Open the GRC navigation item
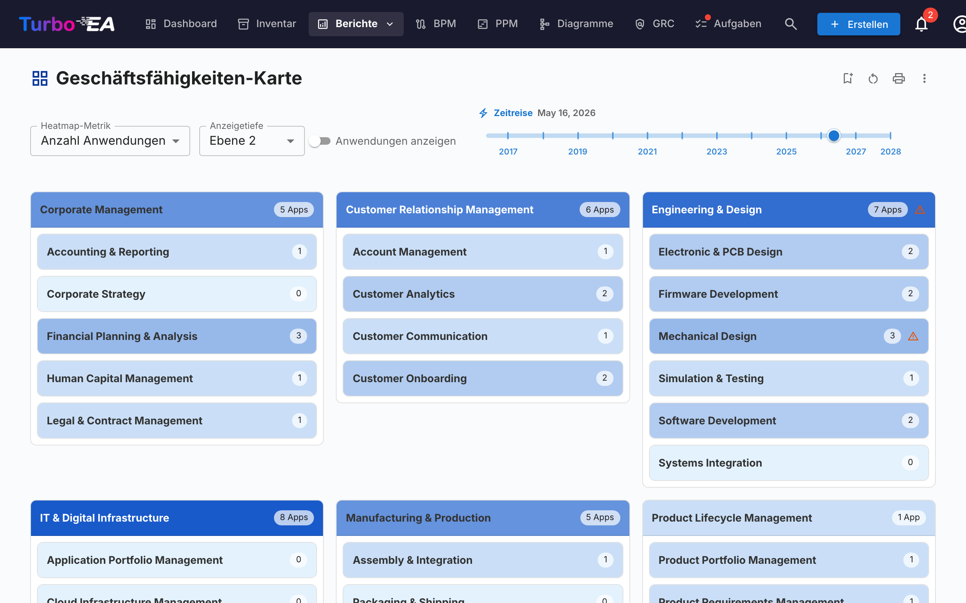This screenshot has height=603, width=966. [655, 24]
